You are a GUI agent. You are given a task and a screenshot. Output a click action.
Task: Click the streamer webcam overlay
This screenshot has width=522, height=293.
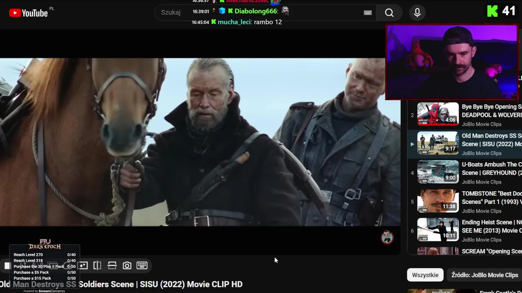tap(452, 62)
